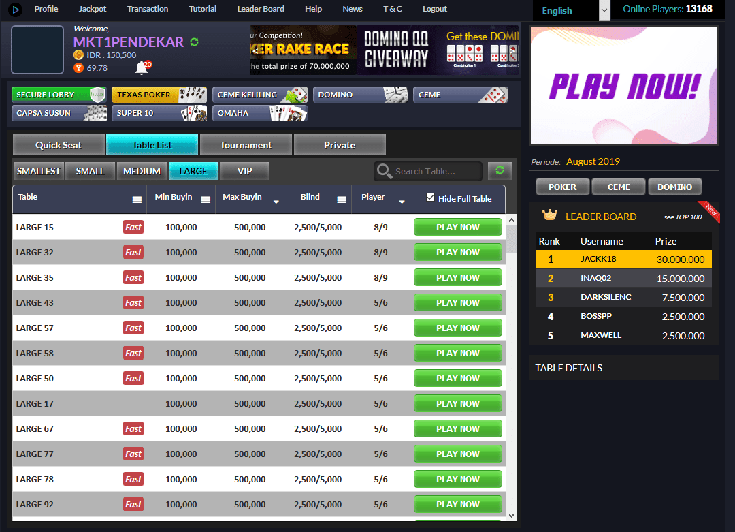Refresh table list with the green refresh icon
Viewport: 735px width, 532px height.
click(500, 171)
